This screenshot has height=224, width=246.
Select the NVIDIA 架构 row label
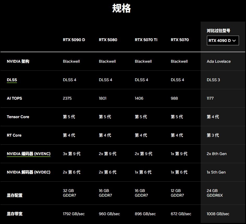tap(18, 61)
